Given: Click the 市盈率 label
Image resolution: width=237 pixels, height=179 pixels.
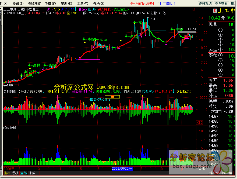Looking at the screenshot, I should pyautogui.click(x=148, y=92).
